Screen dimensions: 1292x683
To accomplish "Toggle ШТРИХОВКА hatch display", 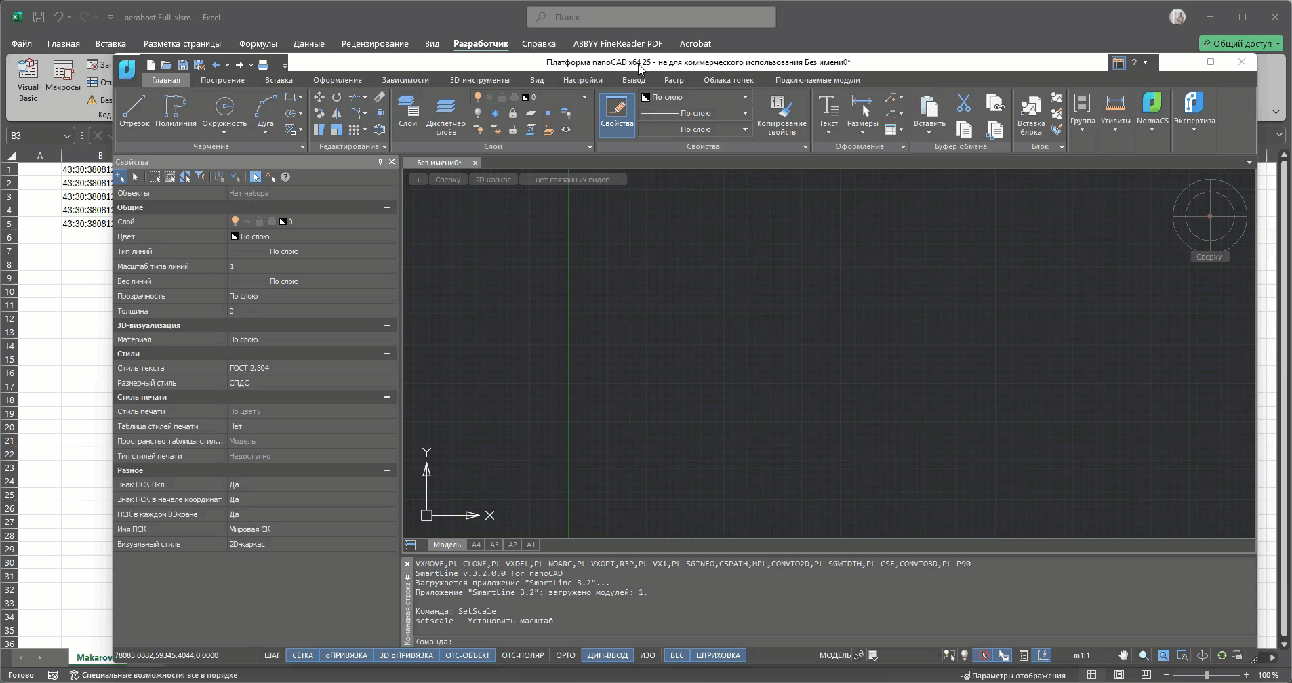I will [x=718, y=655].
